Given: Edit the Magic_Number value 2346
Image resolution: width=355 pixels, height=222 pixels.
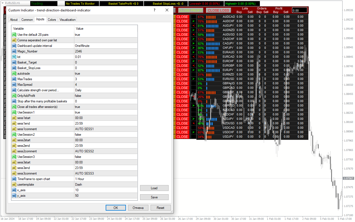Looking at the screenshot, I should click(106, 51).
